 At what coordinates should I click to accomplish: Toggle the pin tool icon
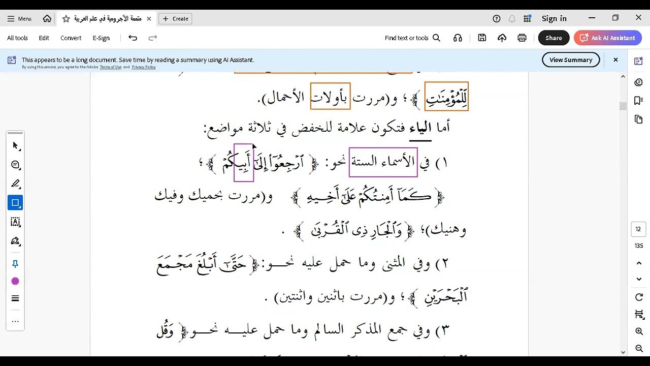(x=15, y=264)
